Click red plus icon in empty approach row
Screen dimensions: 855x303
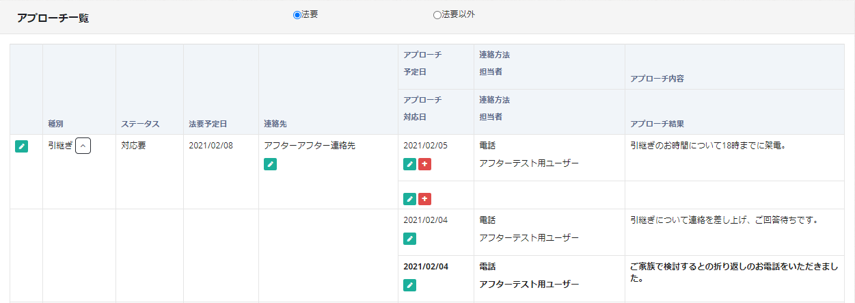pyautogui.click(x=424, y=199)
